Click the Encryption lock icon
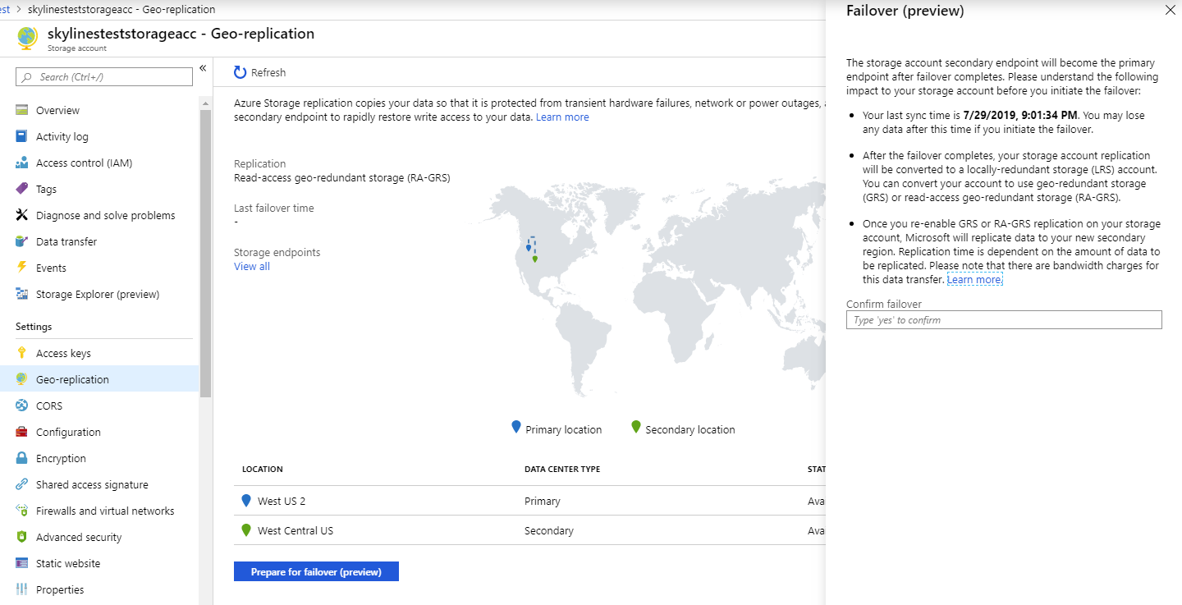This screenshot has height=605, width=1182. tap(22, 458)
